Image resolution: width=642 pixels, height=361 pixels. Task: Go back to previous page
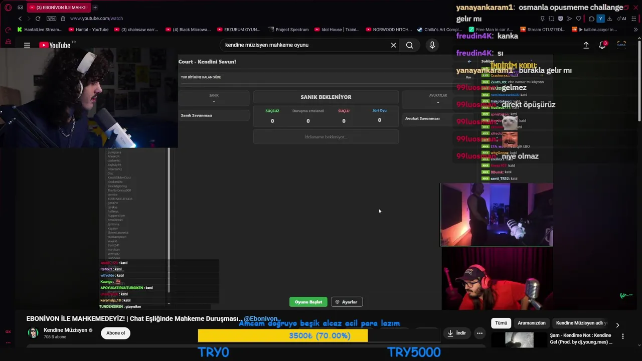[20, 19]
